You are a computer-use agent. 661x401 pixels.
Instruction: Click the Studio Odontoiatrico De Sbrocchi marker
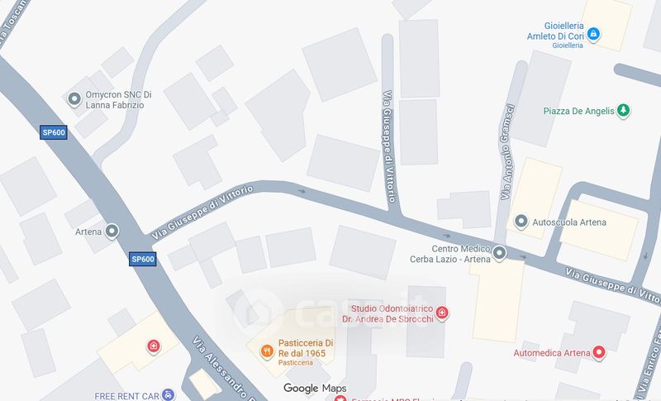click(441, 313)
